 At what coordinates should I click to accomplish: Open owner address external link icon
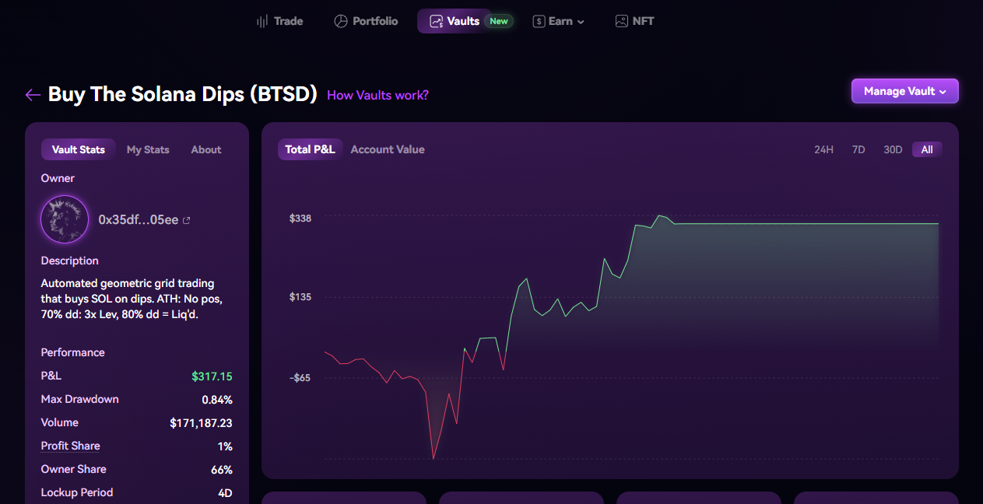pos(186,220)
